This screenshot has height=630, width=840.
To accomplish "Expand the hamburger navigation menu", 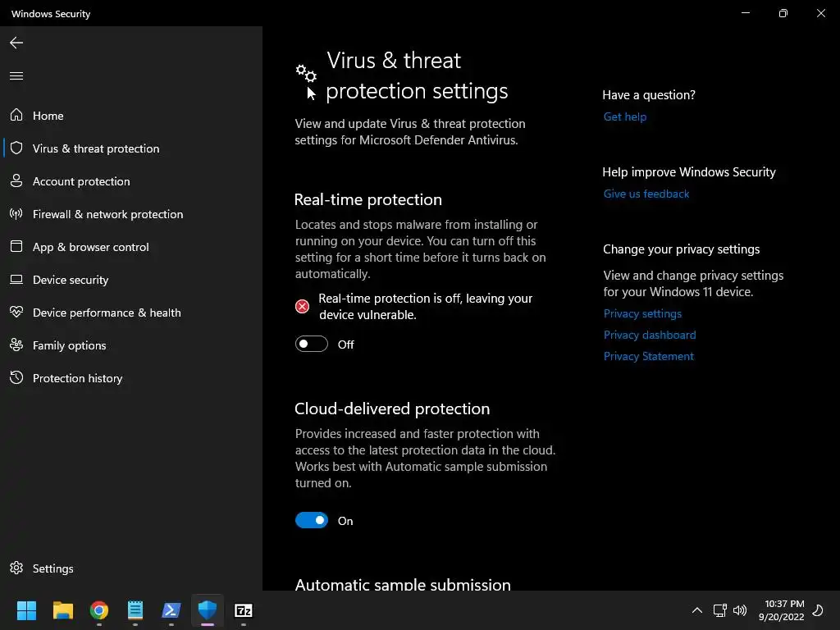I will click(16, 76).
